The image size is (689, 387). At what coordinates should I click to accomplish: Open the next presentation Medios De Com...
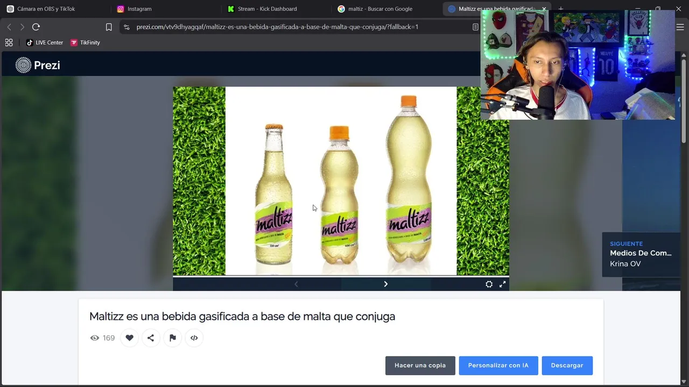coord(641,255)
